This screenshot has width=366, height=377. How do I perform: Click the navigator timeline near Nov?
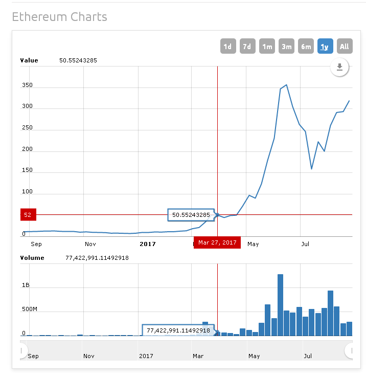coord(88,356)
